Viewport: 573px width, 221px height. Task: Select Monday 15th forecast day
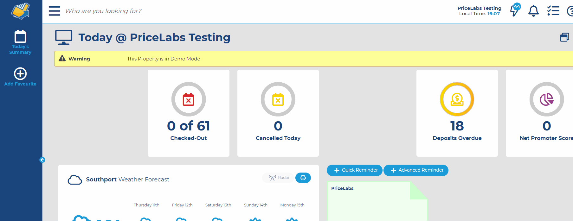(x=292, y=205)
